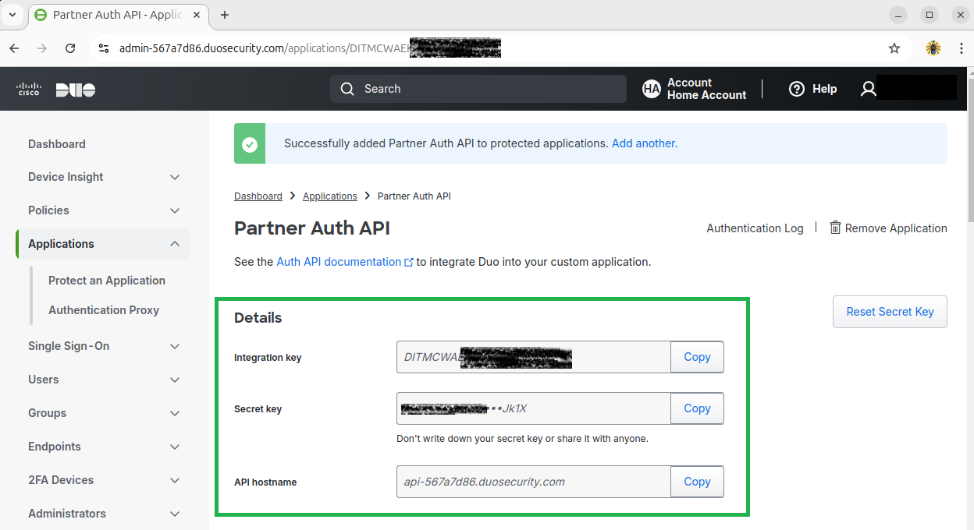Bookmark this page with star icon

coord(894,48)
